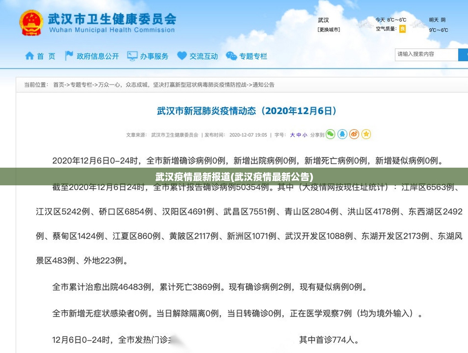
Task: Click text 江汉区5242例
Action: [x=63, y=212]
